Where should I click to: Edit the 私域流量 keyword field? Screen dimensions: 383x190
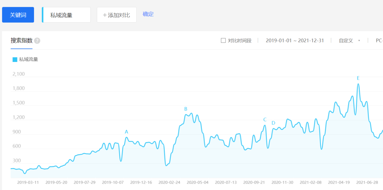(x=66, y=15)
